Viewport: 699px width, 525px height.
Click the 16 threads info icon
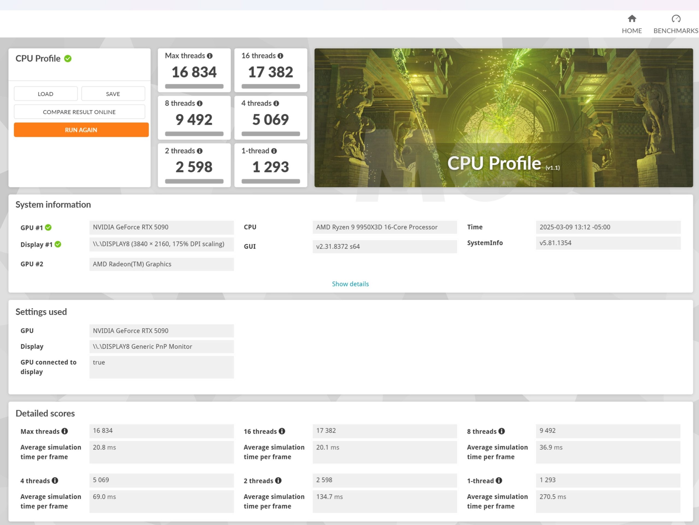tap(281, 56)
